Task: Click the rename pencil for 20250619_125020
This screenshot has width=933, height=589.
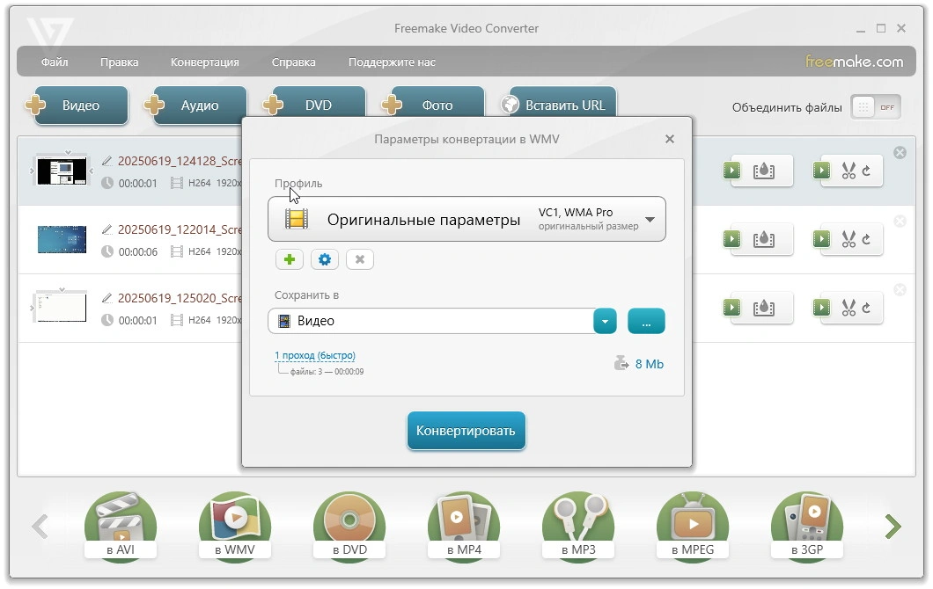Action: pyautogui.click(x=107, y=297)
